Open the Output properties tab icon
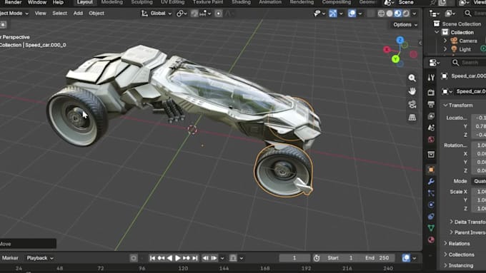 (x=431, y=104)
